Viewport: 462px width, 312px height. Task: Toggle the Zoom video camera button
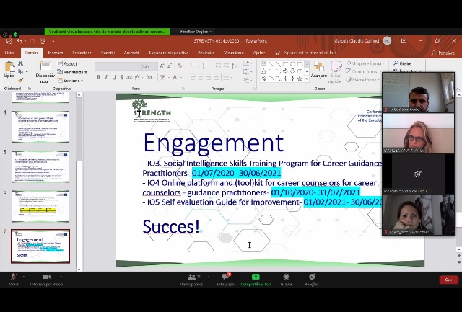click(46, 277)
